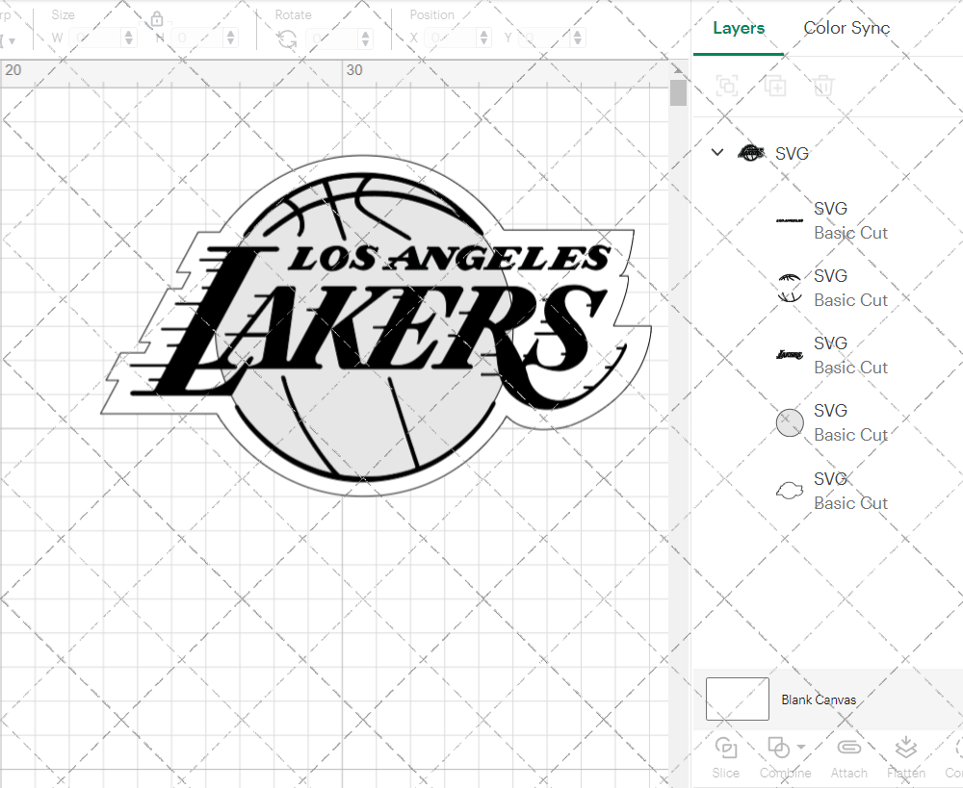
Task: Select the top SVG group thumbnail
Action: (750, 153)
